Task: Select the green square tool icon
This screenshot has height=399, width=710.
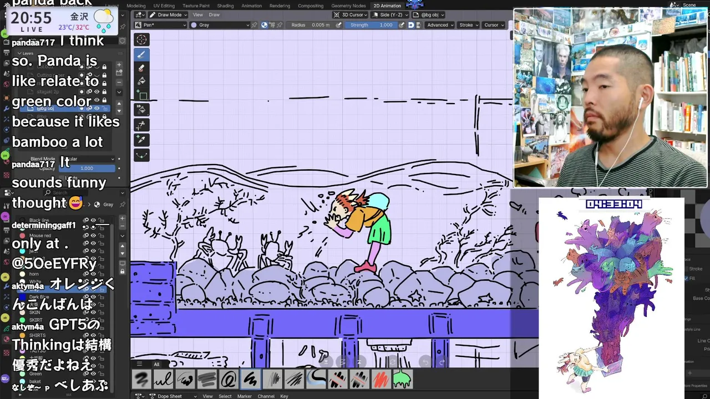Action: click(x=141, y=95)
